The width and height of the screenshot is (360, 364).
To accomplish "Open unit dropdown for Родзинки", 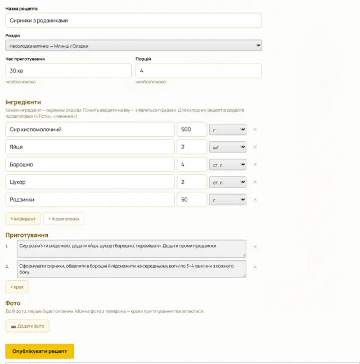I will point(228,200).
